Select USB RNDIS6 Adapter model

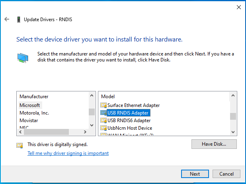coord(129,121)
